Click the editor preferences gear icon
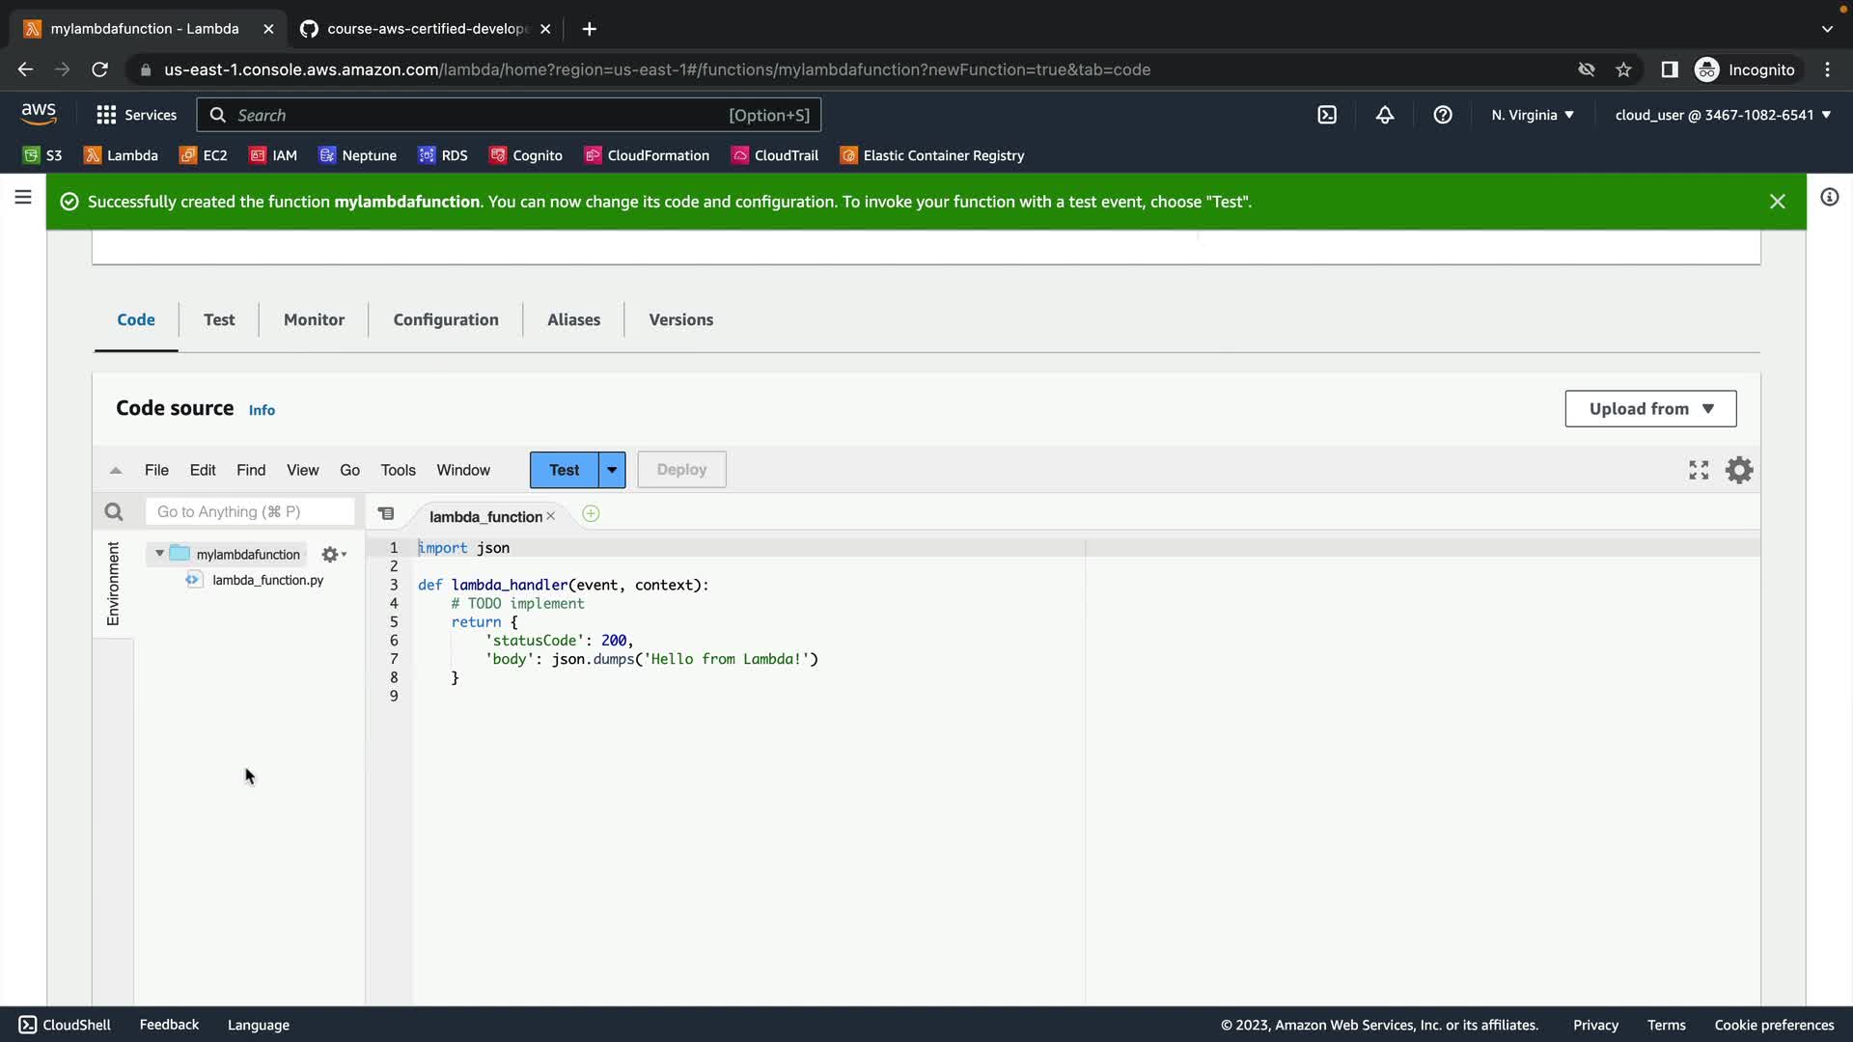Screen dimensions: 1853x1042 [1739, 470]
